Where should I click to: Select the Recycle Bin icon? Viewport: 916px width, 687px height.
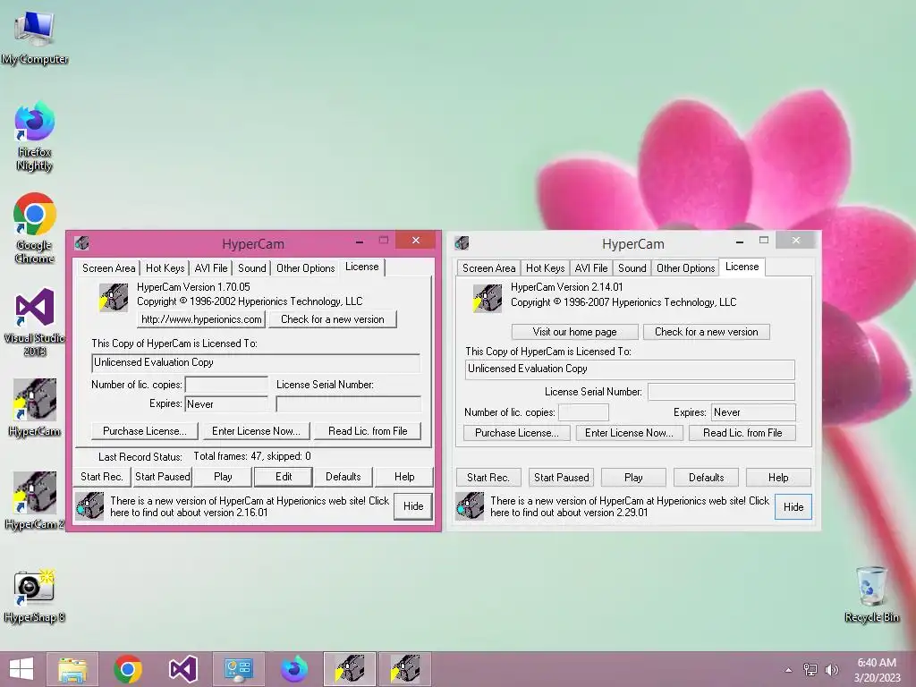pos(871,595)
